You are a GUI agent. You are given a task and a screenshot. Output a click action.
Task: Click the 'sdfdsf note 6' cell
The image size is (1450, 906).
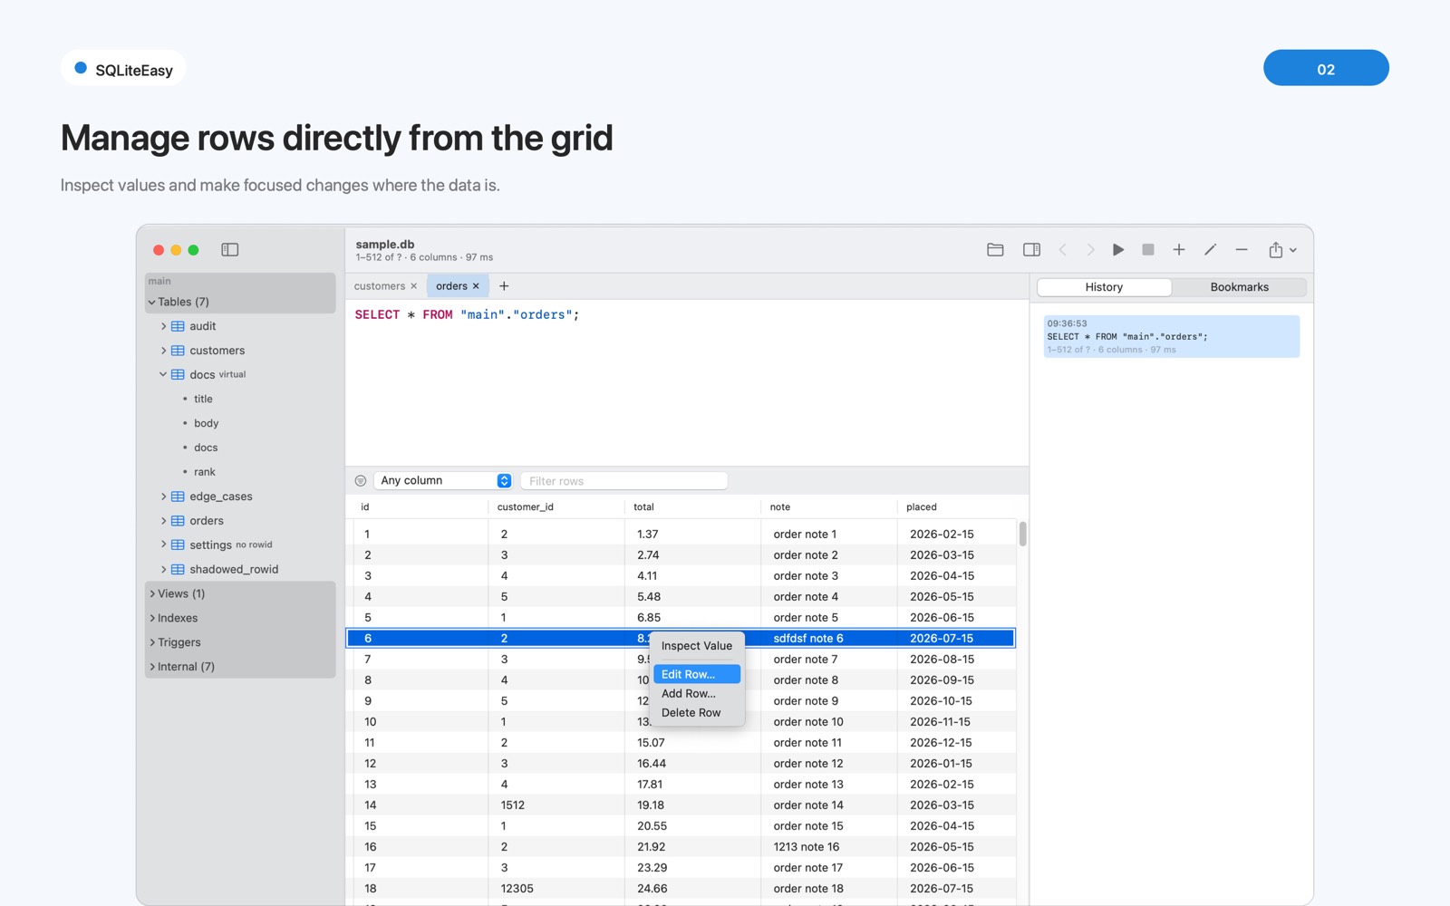808,639
